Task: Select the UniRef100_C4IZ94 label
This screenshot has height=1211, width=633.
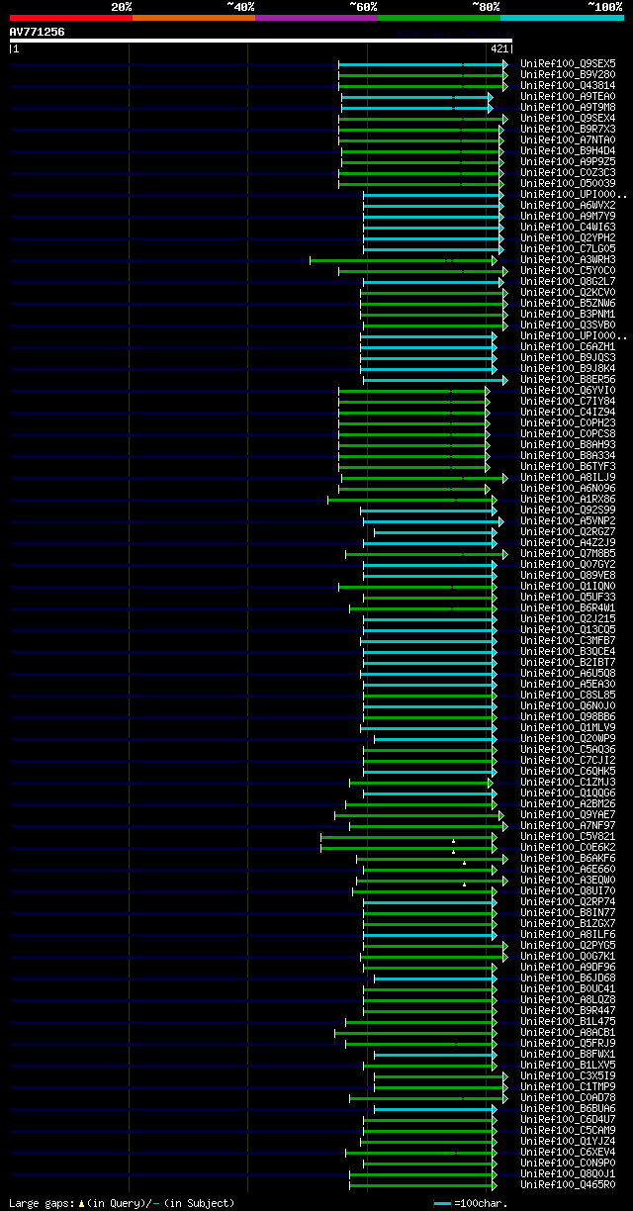Action: point(568,412)
